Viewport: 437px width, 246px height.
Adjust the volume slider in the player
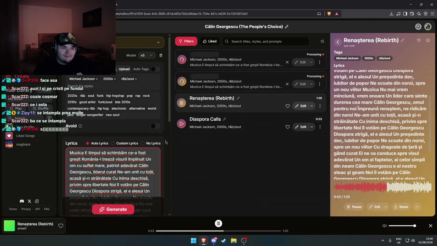(x=402, y=226)
